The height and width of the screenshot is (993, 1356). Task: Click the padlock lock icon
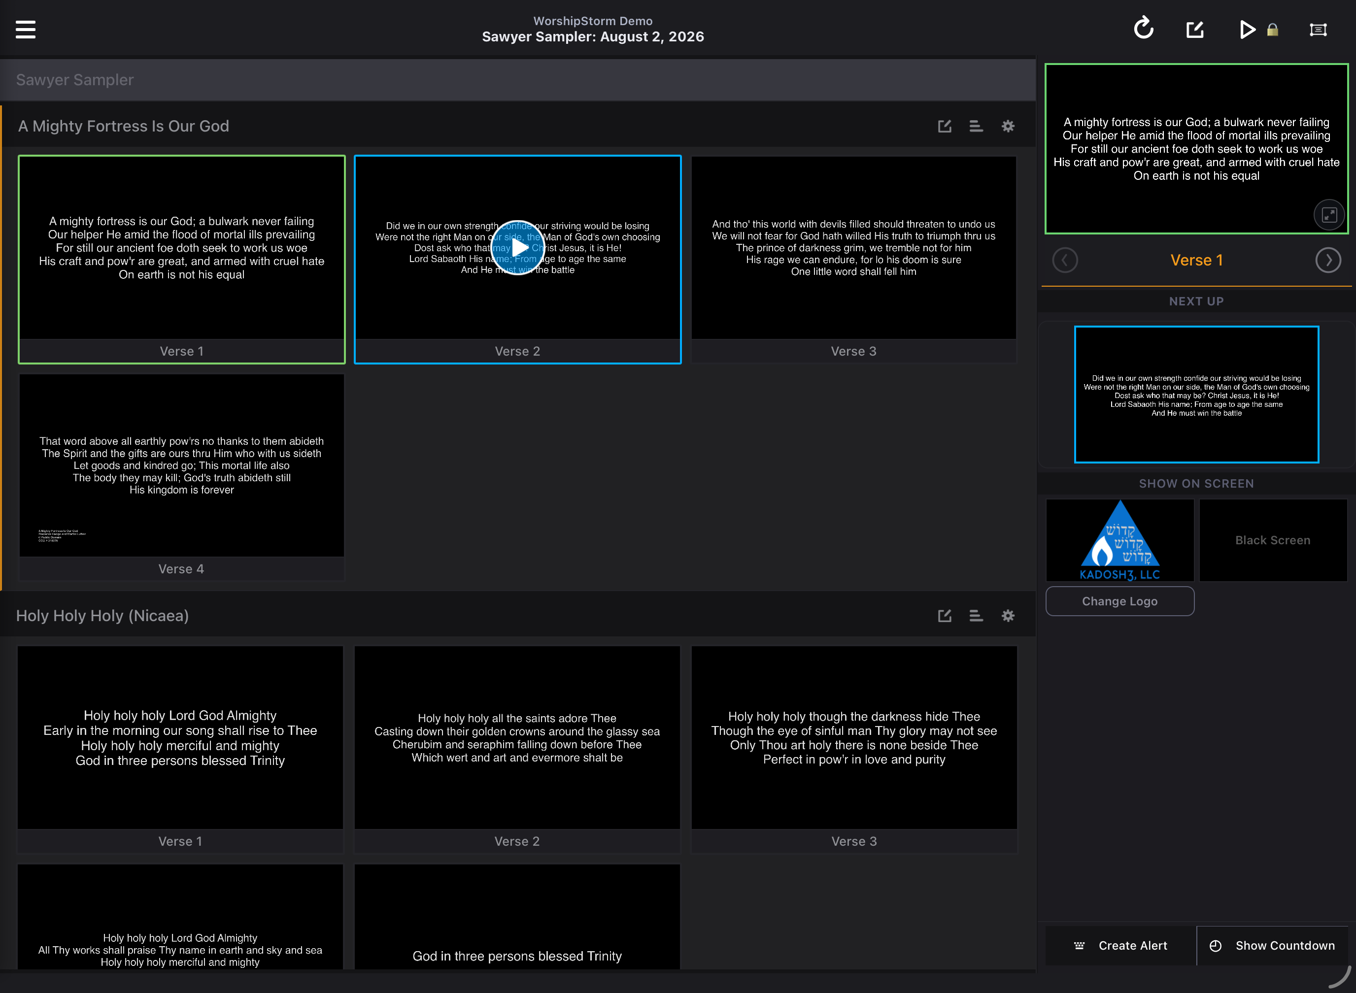1272,30
